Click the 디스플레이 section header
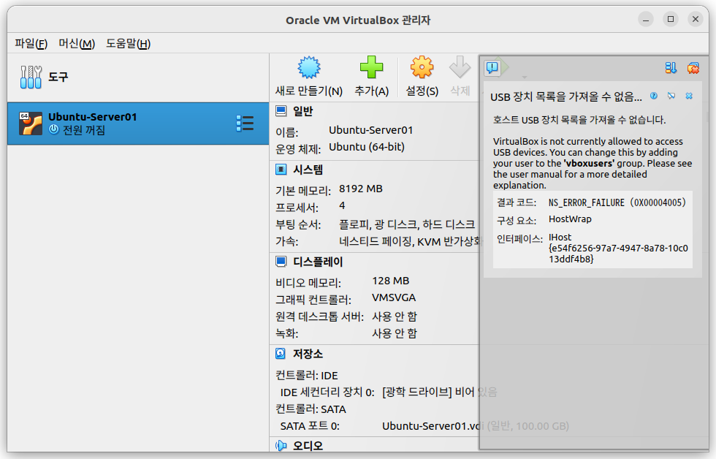The image size is (716, 459). pos(318,262)
